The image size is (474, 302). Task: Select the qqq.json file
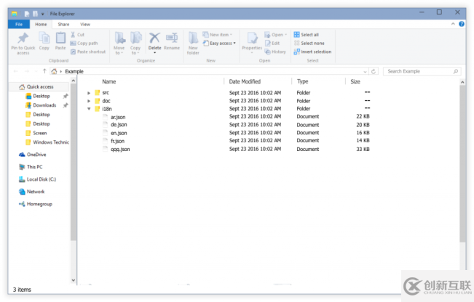click(116, 149)
